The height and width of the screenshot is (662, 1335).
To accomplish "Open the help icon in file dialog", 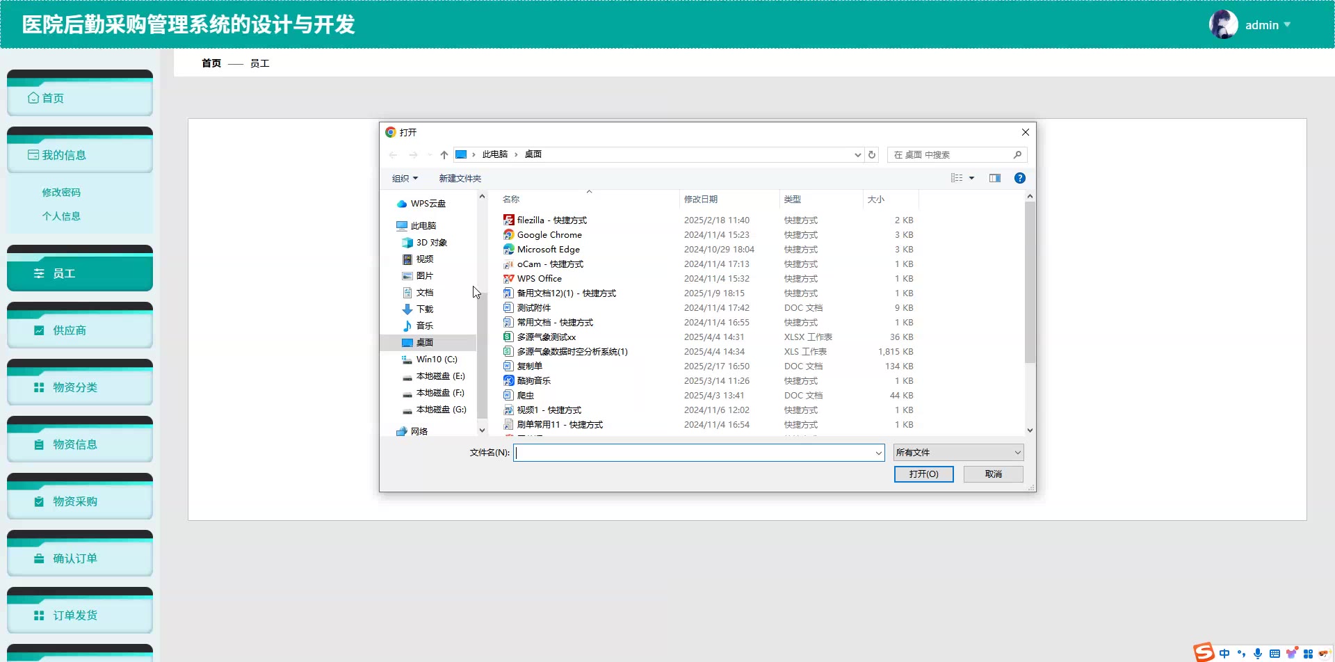I will coord(1020,178).
